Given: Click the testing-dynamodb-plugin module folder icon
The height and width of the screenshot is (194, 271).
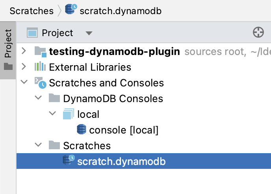Looking at the screenshot, I should (41, 51).
